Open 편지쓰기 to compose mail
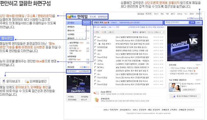Viewport: 207px width, 120px height. [71, 30]
